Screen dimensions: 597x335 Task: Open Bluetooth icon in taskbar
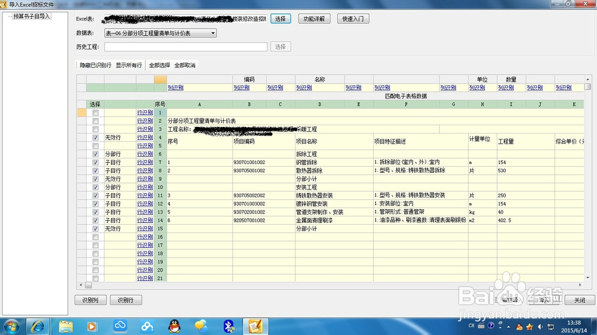tap(229, 326)
